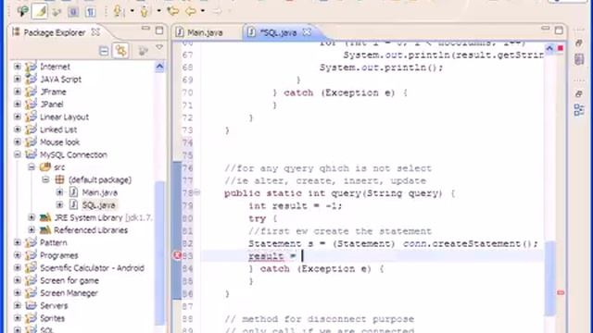
Task: Click Next Annotation arrow icon
Action: [118, 11]
